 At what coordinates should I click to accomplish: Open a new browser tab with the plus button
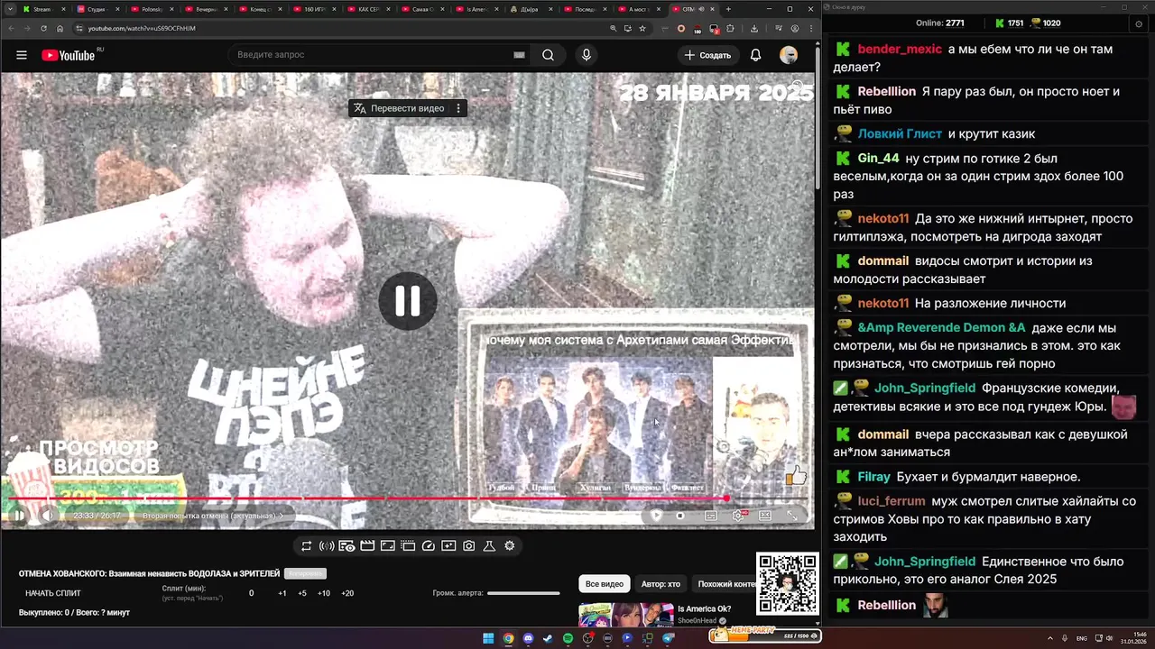point(728,9)
